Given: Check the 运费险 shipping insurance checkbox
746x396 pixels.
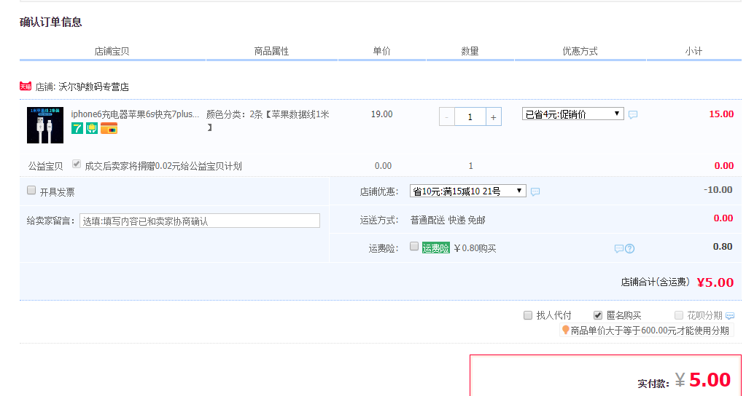Looking at the screenshot, I should [414, 246].
